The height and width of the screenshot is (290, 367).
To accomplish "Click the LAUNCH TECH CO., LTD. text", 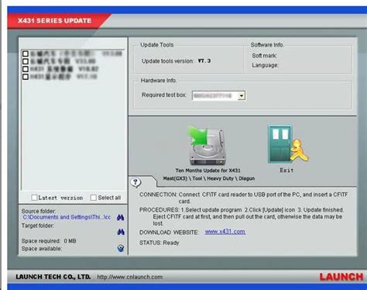I will tap(53, 277).
